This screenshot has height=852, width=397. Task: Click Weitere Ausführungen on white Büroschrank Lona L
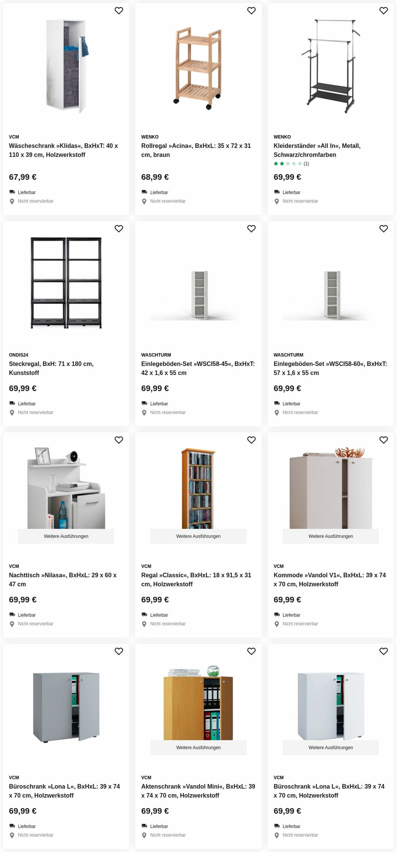coord(331,748)
